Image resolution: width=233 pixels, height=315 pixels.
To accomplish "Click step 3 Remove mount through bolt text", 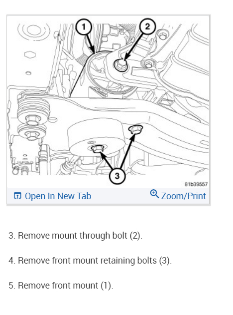I will pos(76,236).
